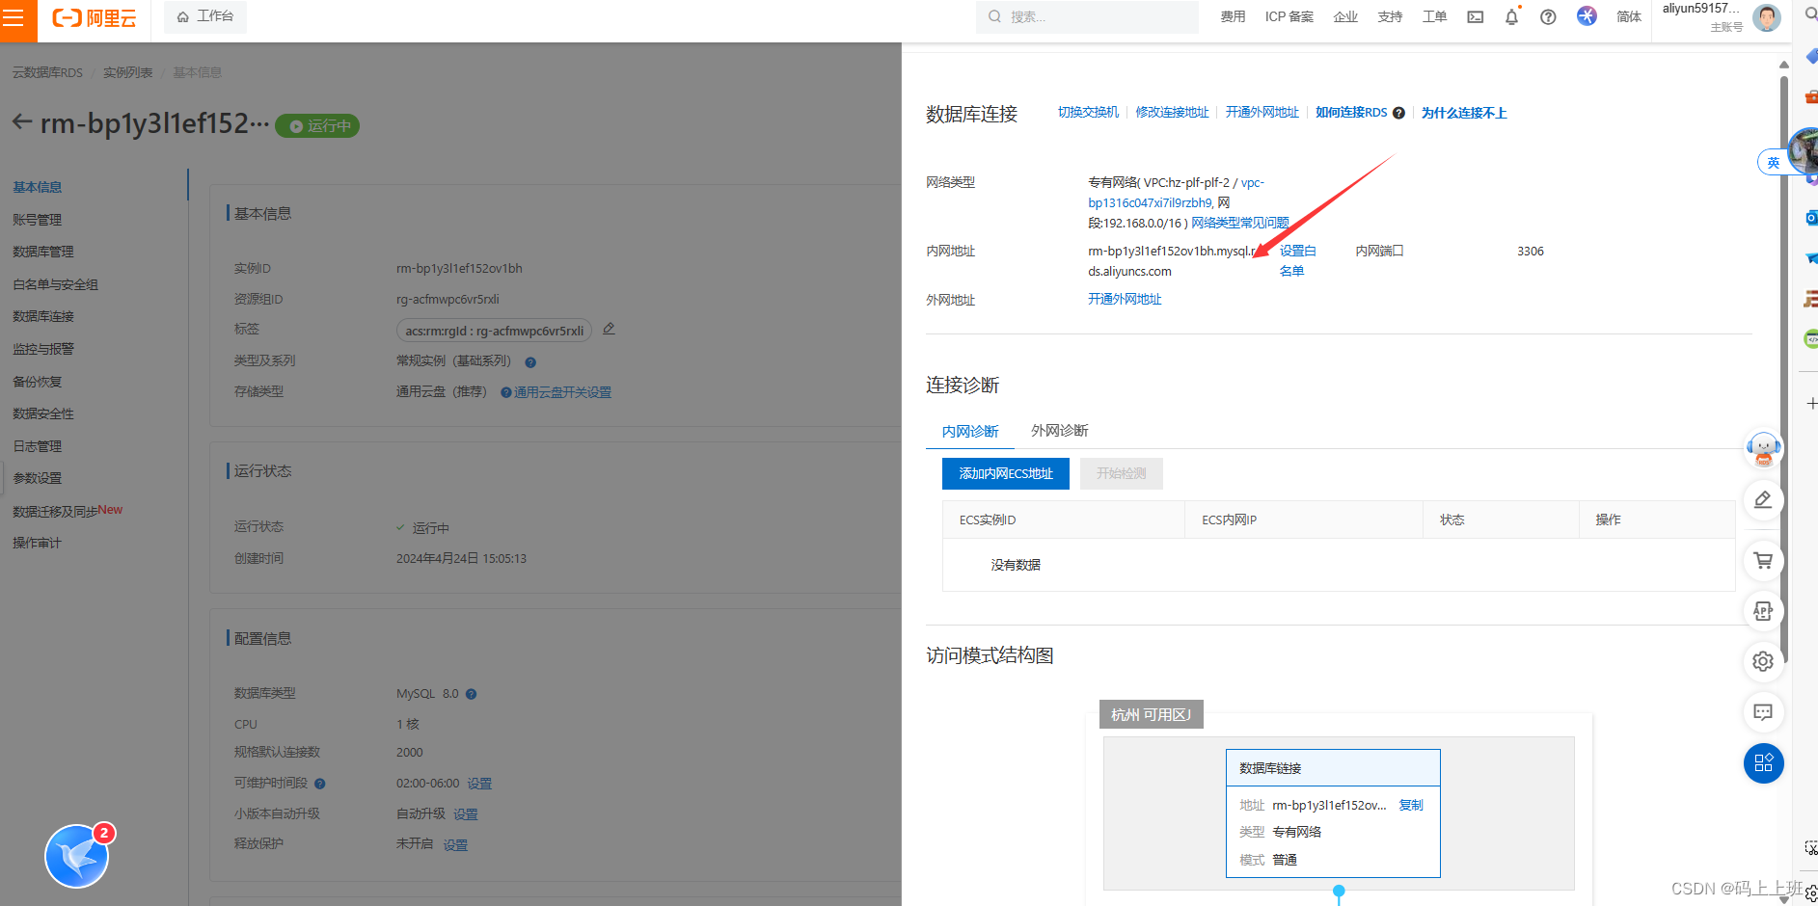
Task: Open the 支持 menu
Action: pos(1390,16)
